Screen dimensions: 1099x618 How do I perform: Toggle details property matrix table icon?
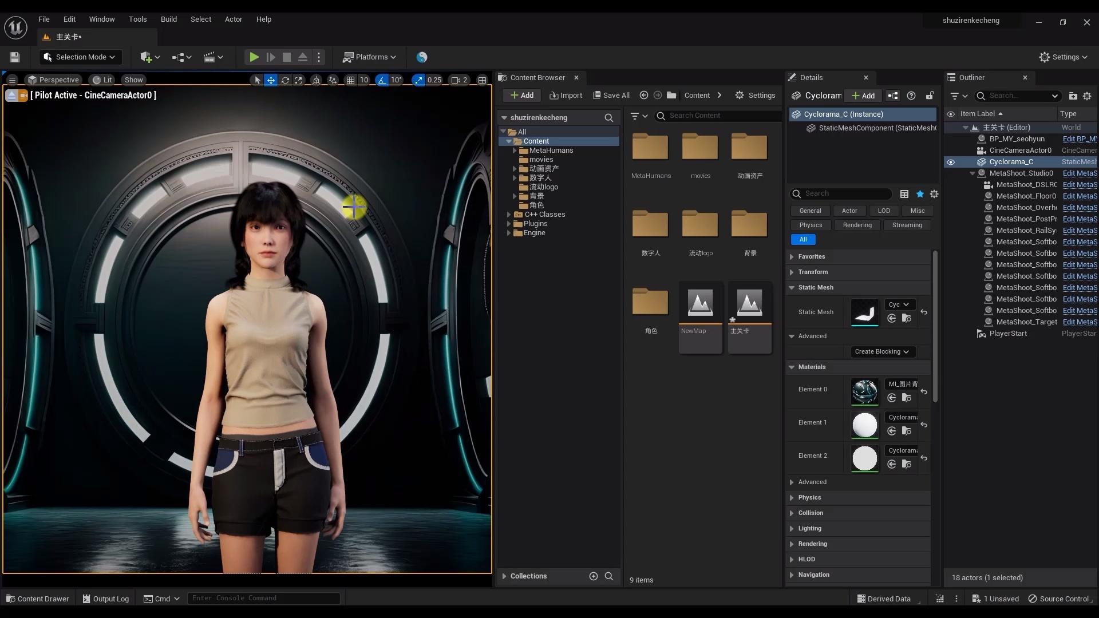point(904,194)
